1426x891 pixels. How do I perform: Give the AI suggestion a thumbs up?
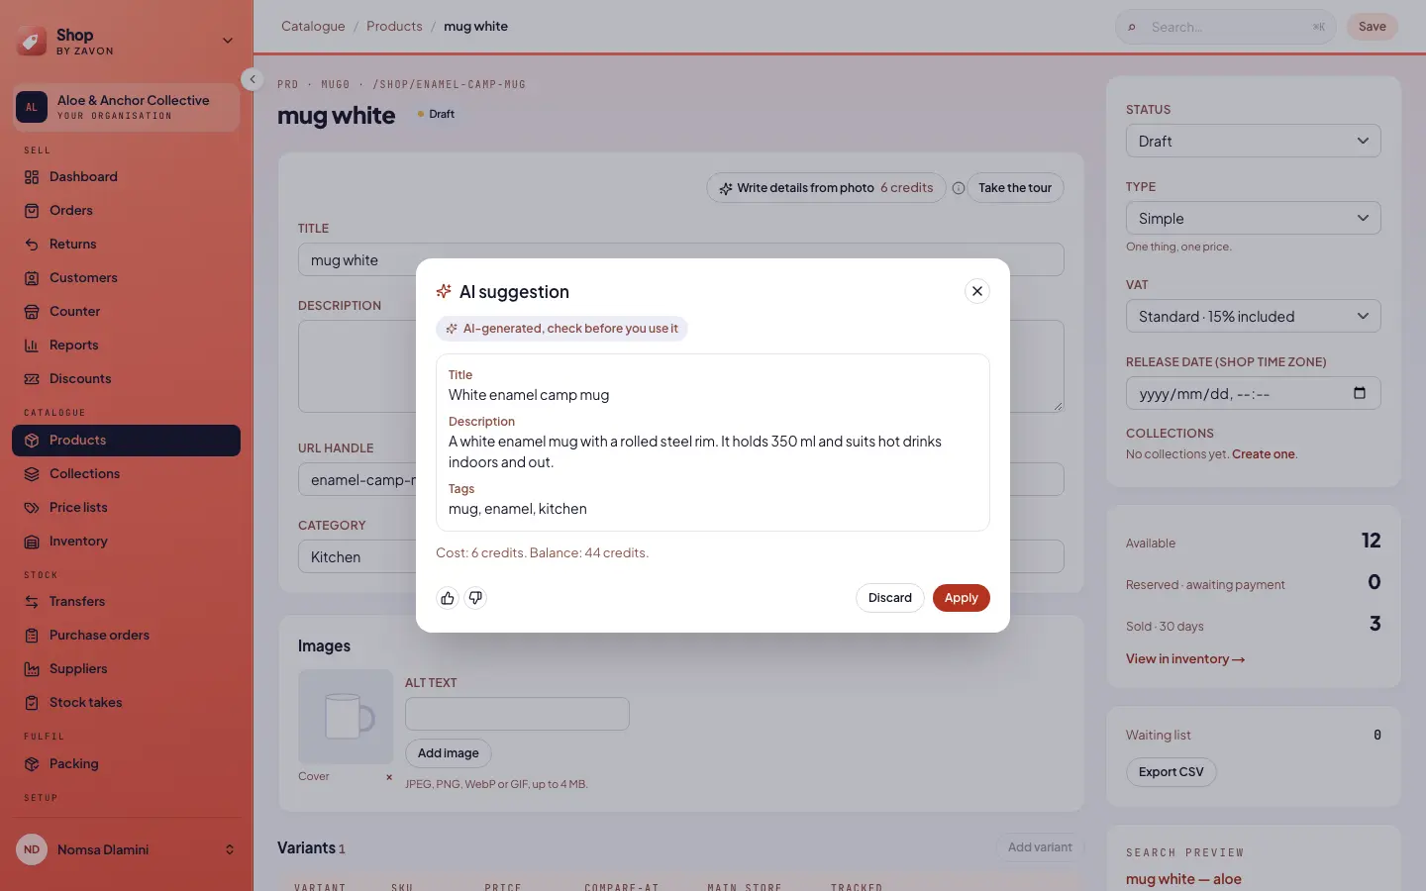(448, 598)
